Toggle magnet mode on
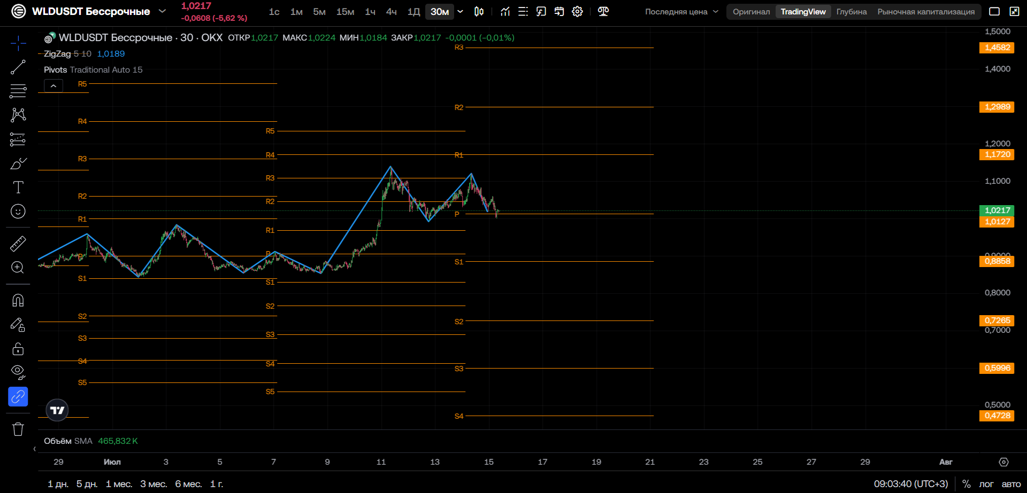1027x493 pixels. [18, 301]
